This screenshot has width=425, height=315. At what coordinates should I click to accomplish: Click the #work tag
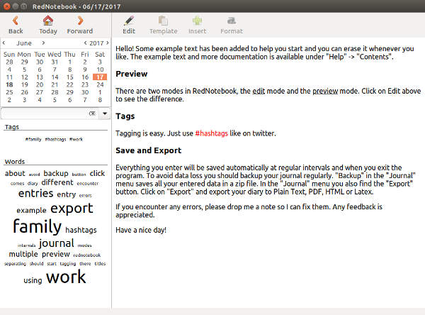[76, 139]
